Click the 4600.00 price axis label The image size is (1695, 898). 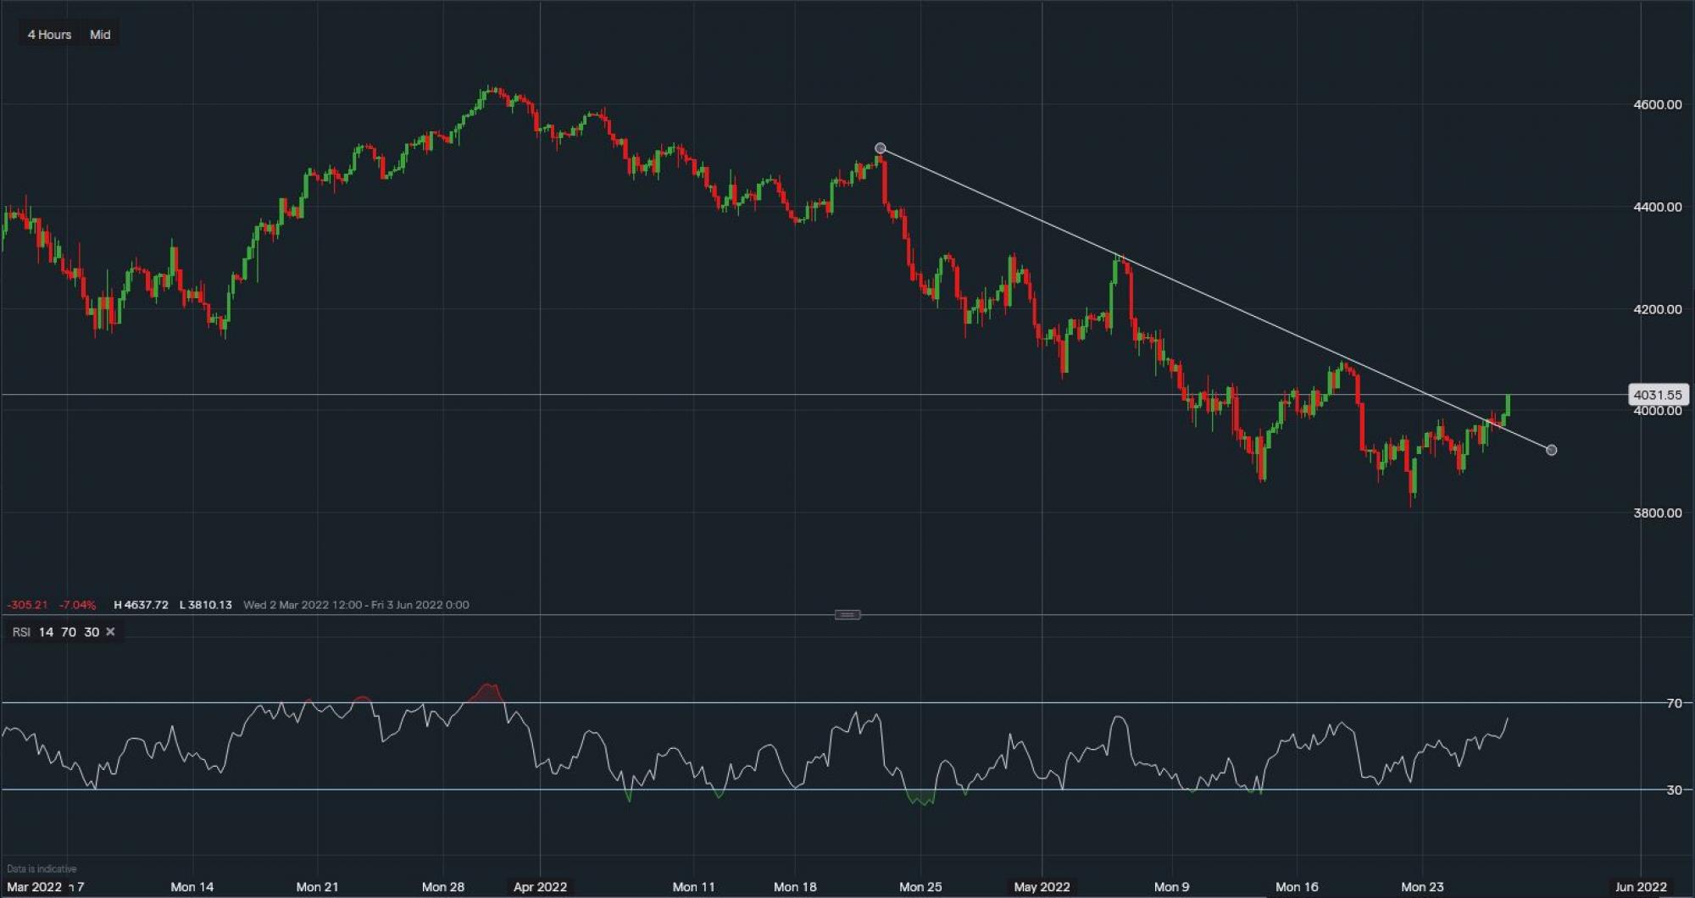point(1657,104)
